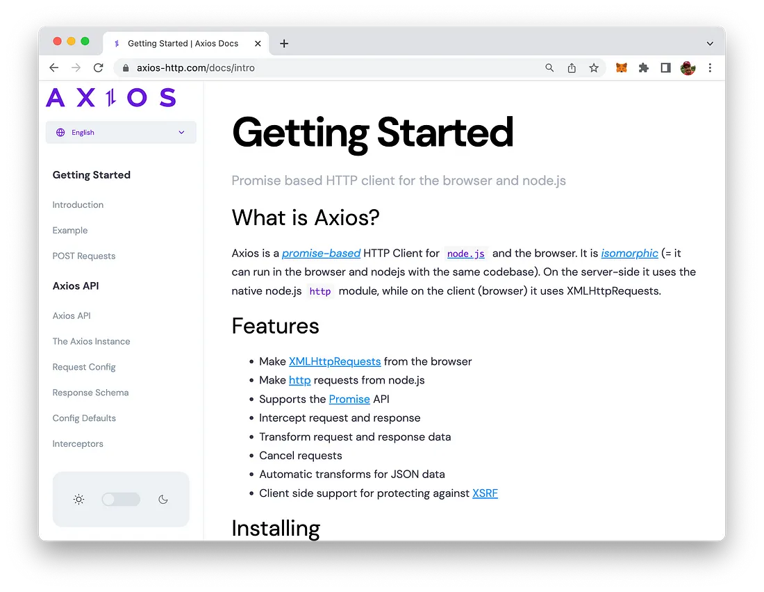This screenshot has height=592, width=764.
Task: Click the promise-based link
Action: [321, 254]
